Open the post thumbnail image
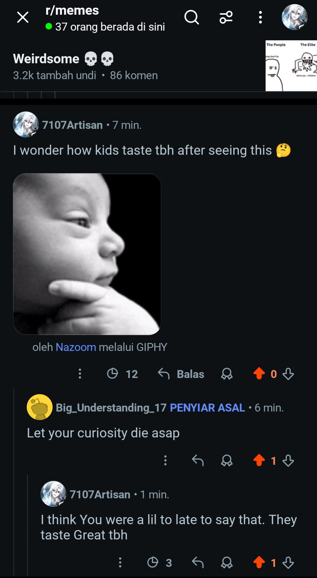The height and width of the screenshot is (578, 317). point(291,66)
